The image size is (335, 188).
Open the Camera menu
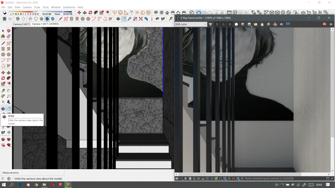(x=27, y=7)
